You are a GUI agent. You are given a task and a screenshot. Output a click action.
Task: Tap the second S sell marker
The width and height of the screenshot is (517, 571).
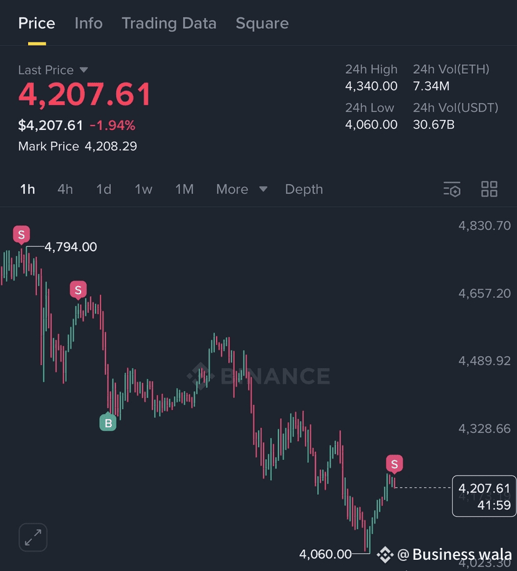pos(78,290)
